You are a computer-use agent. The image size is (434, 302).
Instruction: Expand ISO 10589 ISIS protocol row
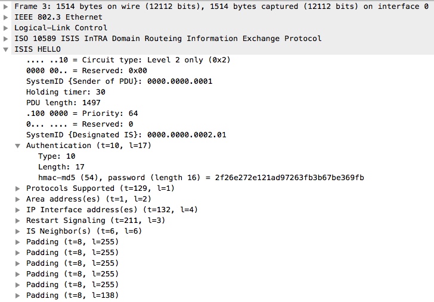coord(6,38)
